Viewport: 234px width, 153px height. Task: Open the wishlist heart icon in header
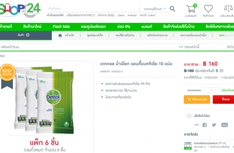[x=208, y=8]
